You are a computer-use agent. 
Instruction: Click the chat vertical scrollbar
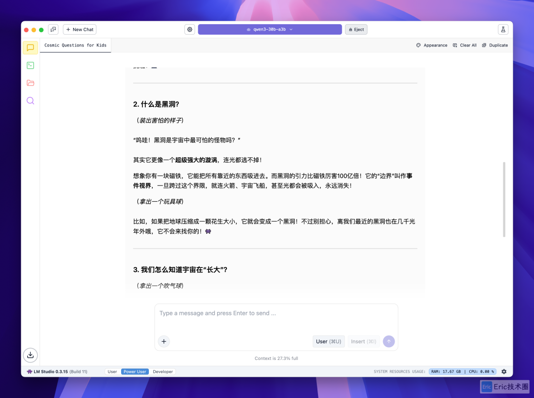tap(504, 200)
